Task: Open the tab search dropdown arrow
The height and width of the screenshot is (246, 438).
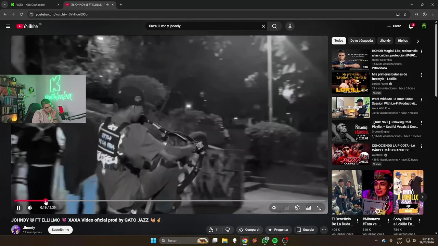Action: (4, 5)
